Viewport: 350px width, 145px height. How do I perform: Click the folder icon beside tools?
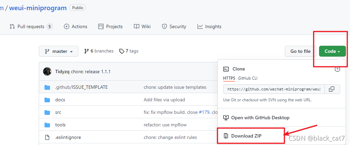tap(47, 125)
